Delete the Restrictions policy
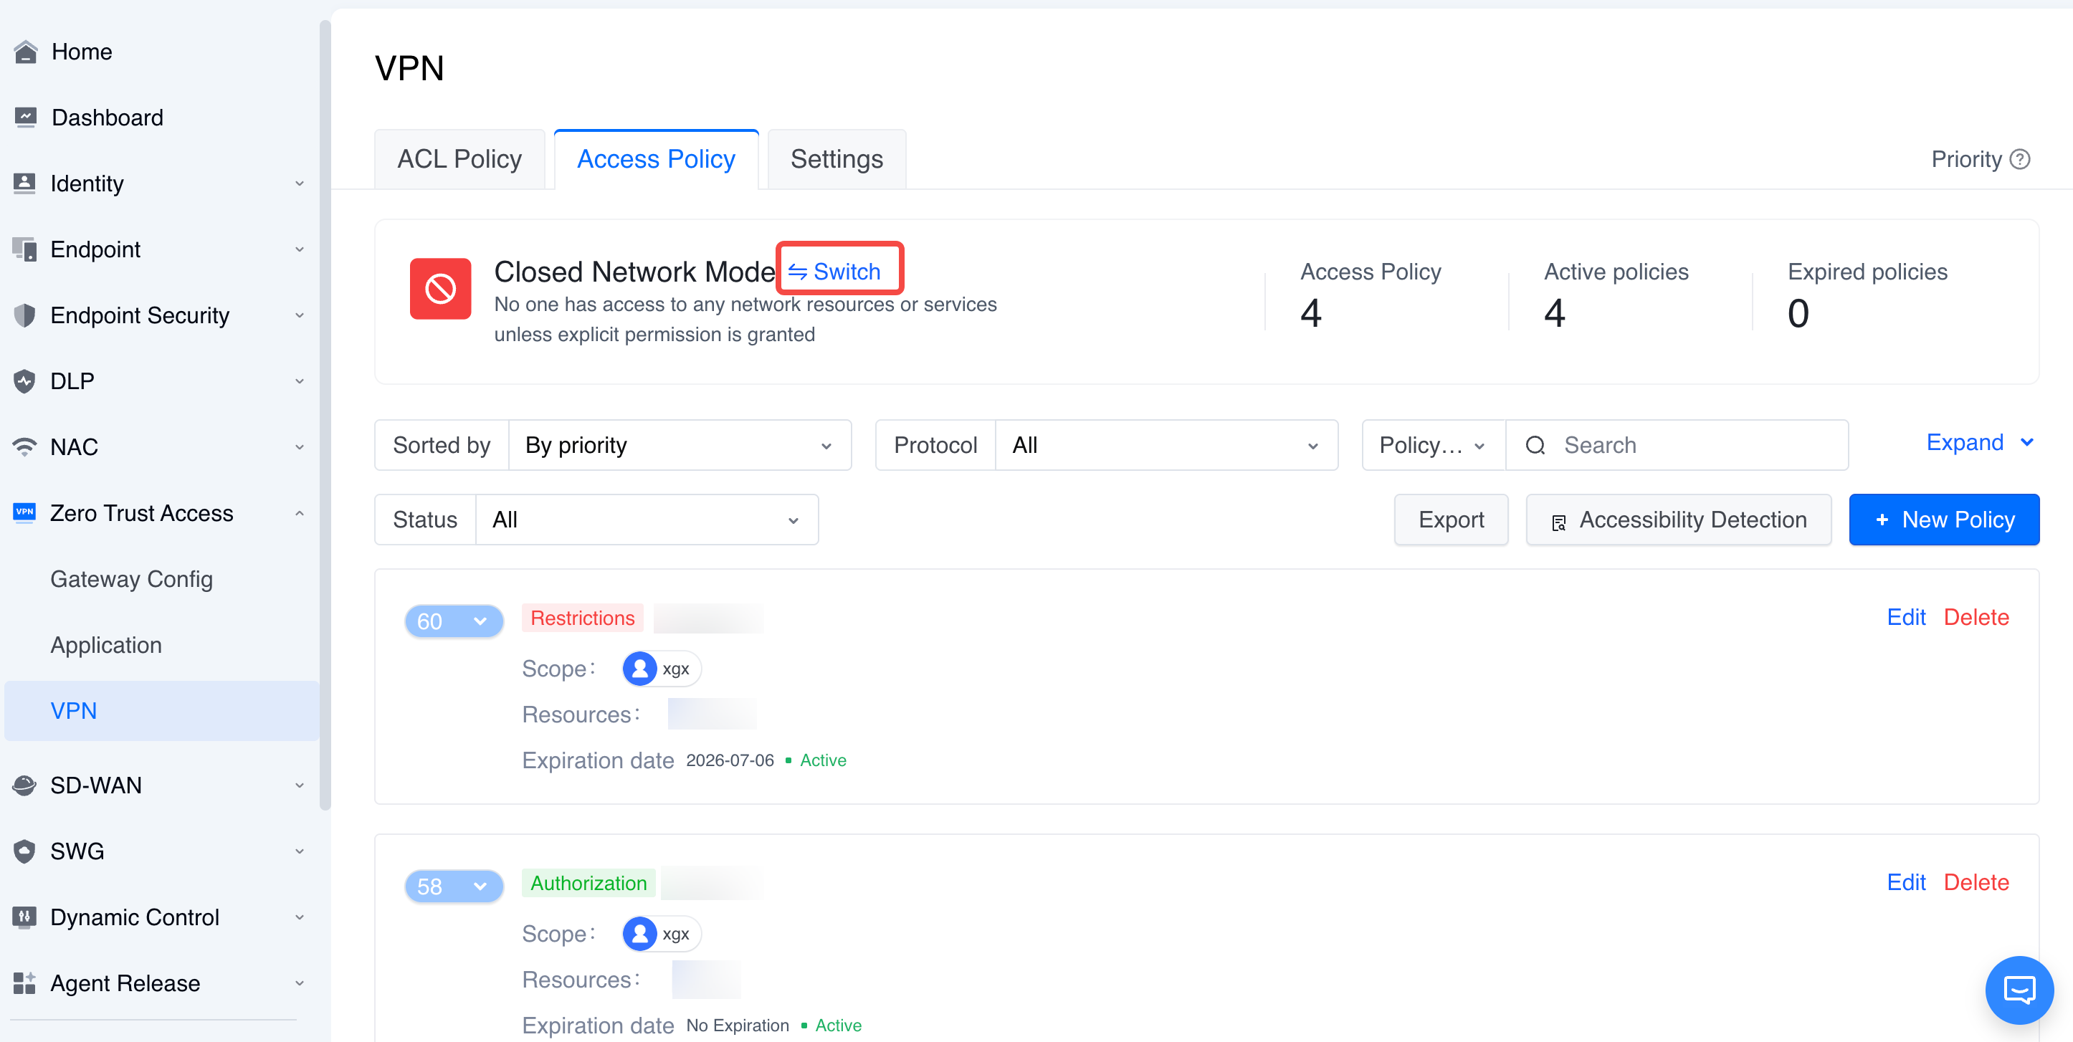 coord(1976,617)
